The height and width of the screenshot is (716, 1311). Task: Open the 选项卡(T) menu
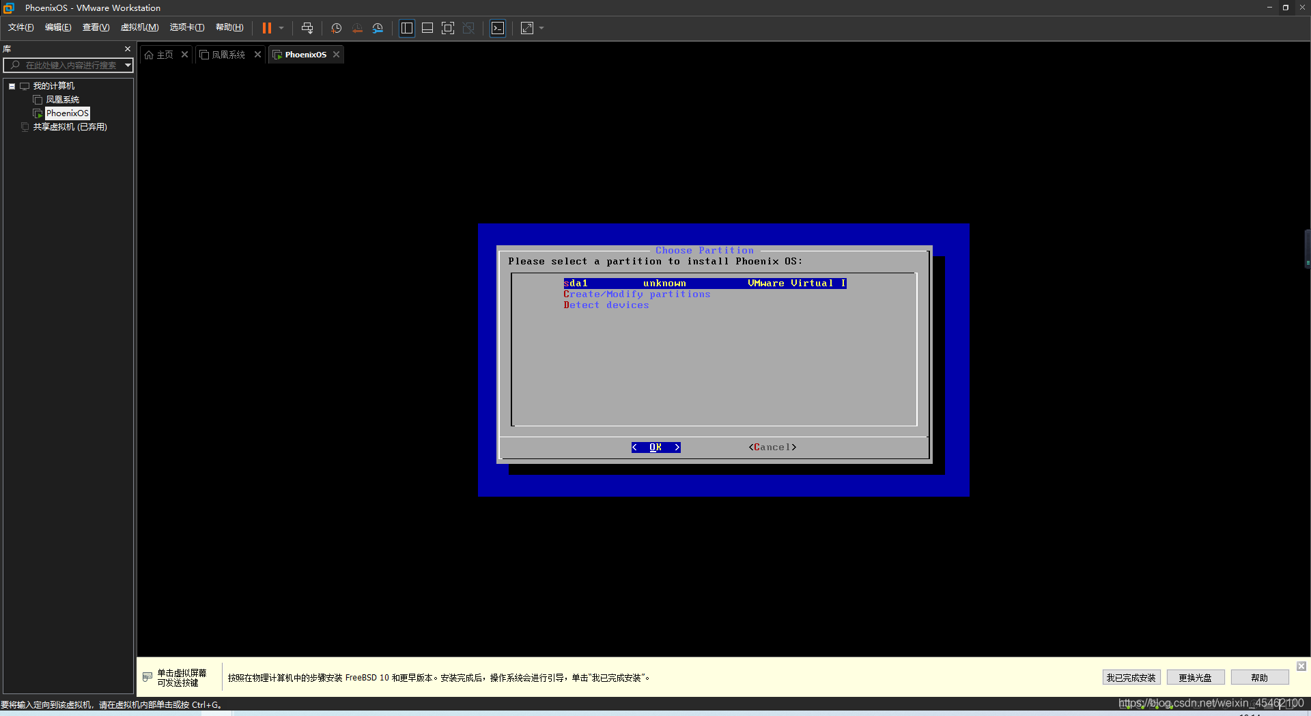(186, 27)
